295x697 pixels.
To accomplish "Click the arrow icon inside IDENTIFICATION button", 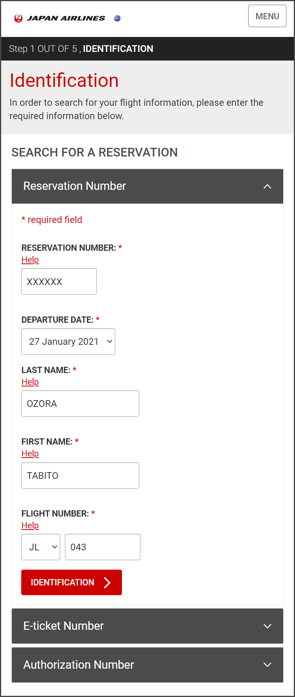I will (107, 582).
